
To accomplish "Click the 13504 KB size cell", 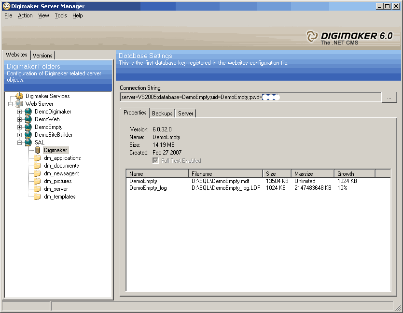I will (x=277, y=181).
